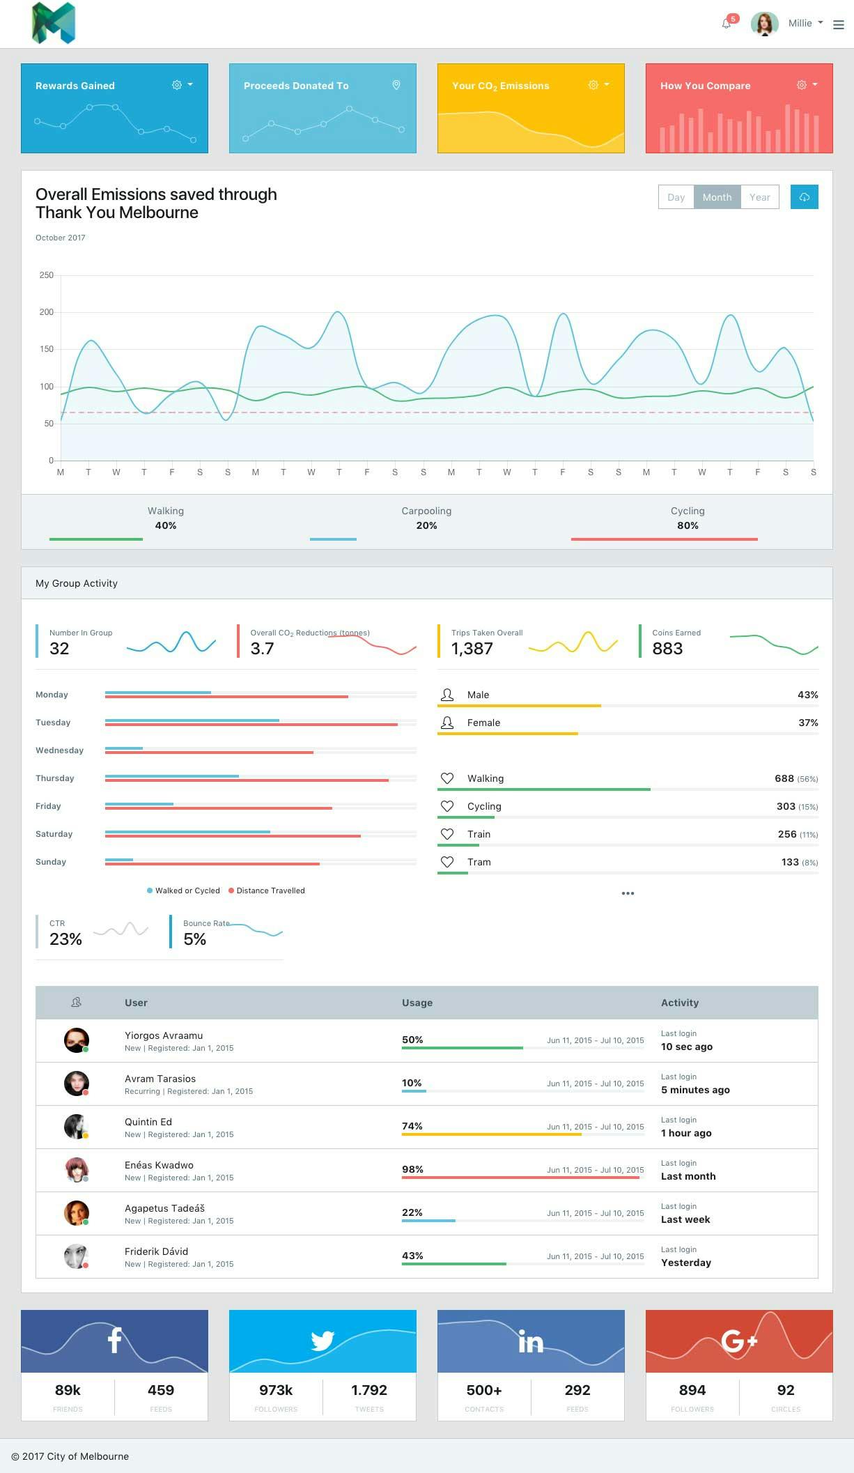854x1473 pixels.
Task: Open the Proceeds Donated To card
Action: click(x=323, y=108)
